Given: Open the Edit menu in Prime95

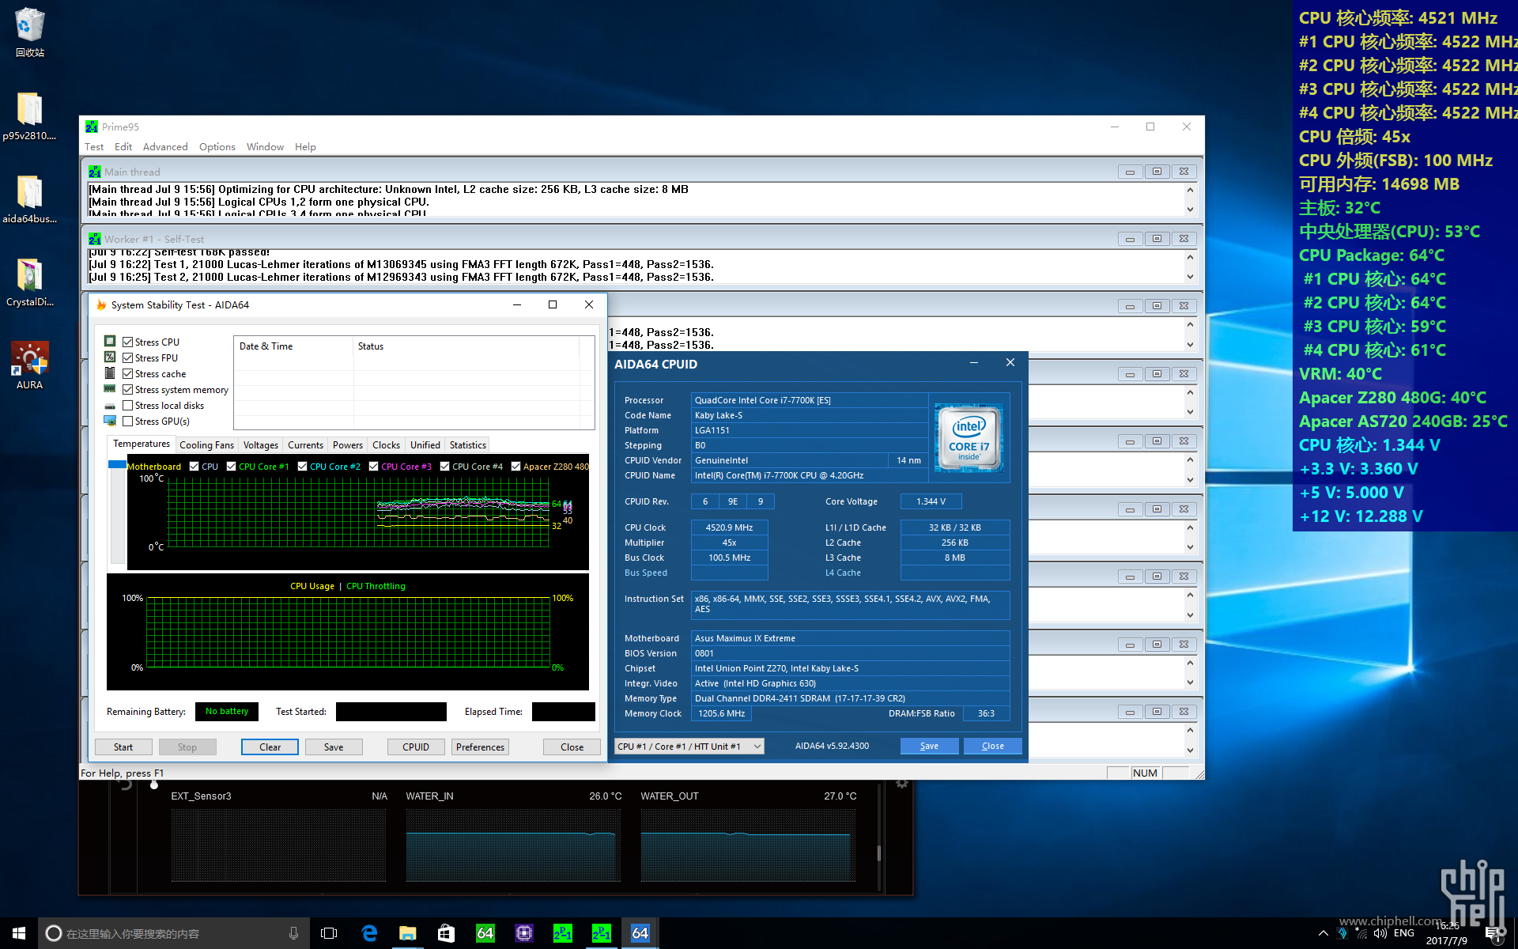Looking at the screenshot, I should 123,147.
